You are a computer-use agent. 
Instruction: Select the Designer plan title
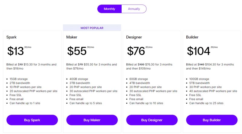pyautogui.click(x=134, y=37)
